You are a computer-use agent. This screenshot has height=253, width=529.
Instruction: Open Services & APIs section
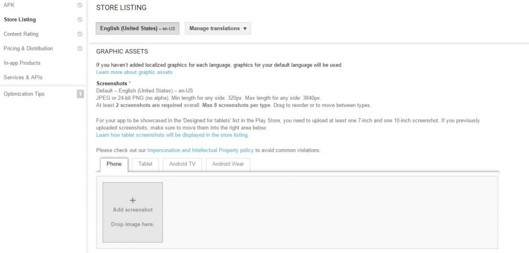point(23,77)
